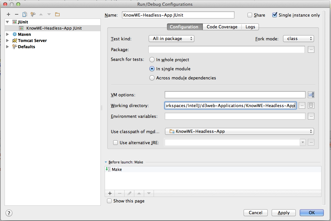Expand the Tomcat Server tree node
The width and height of the screenshot is (331, 221).
point(8,40)
